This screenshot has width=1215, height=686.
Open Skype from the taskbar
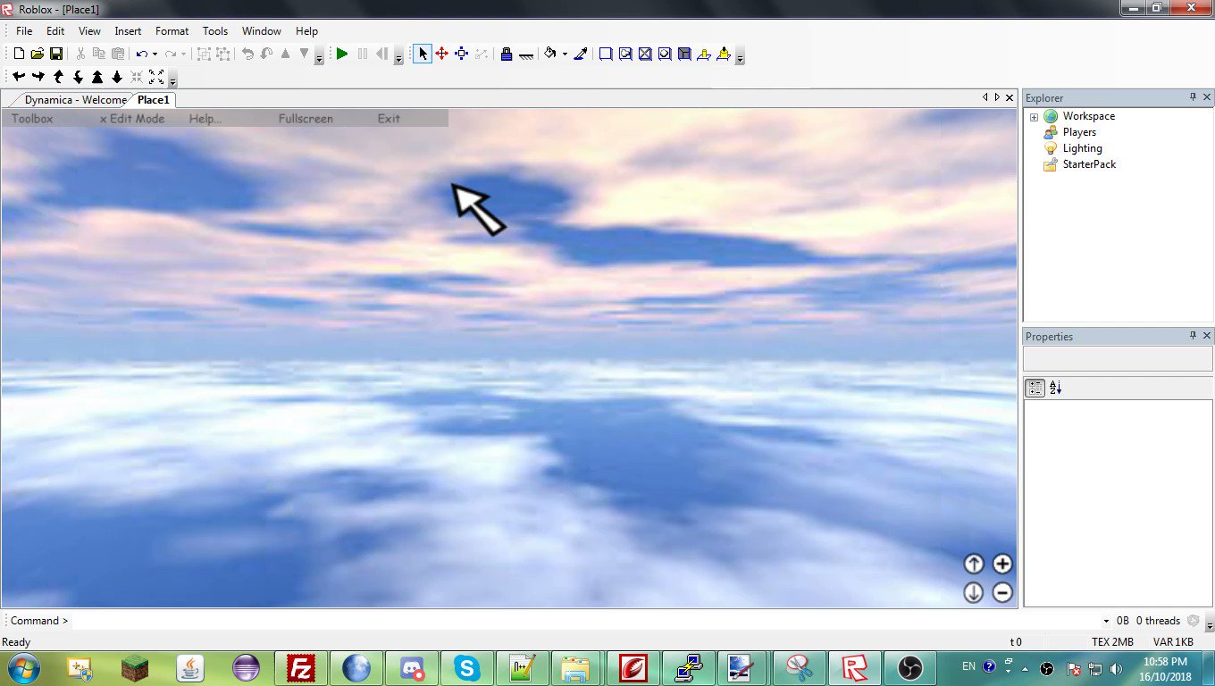[x=465, y=667]
